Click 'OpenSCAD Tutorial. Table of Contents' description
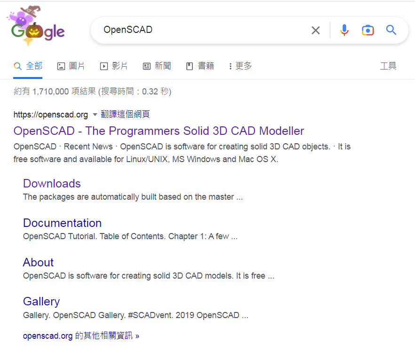 coord(130,236)
